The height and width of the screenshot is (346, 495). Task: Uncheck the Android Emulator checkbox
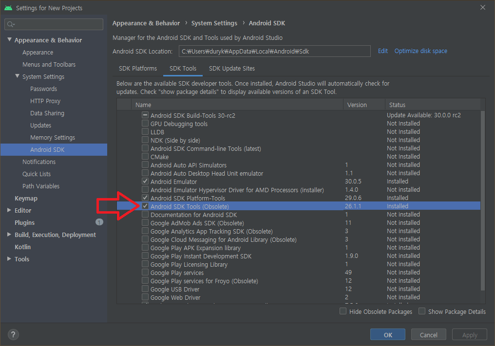pyautogui.click(x=145, y=181)
